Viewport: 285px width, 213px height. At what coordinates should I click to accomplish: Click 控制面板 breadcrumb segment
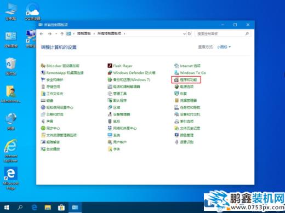pyautogui.click(x=84, y=33)
